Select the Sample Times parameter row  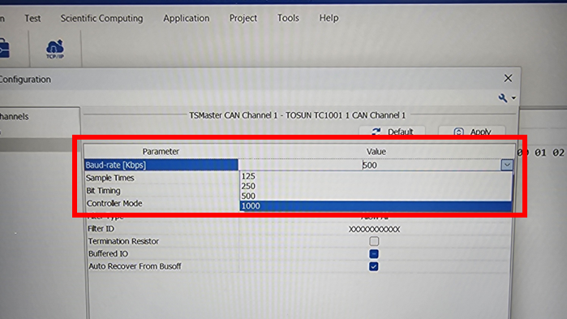161,178
